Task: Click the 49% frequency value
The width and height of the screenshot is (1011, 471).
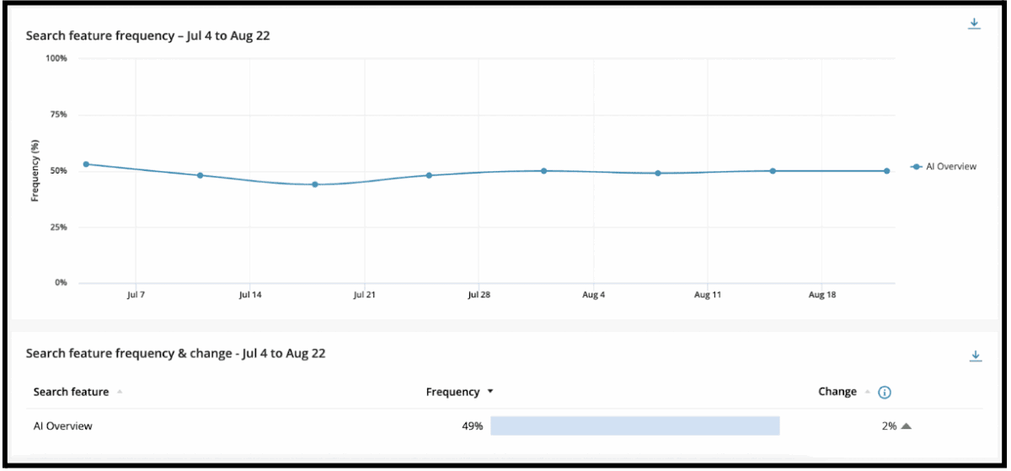Action: [472, 426]
